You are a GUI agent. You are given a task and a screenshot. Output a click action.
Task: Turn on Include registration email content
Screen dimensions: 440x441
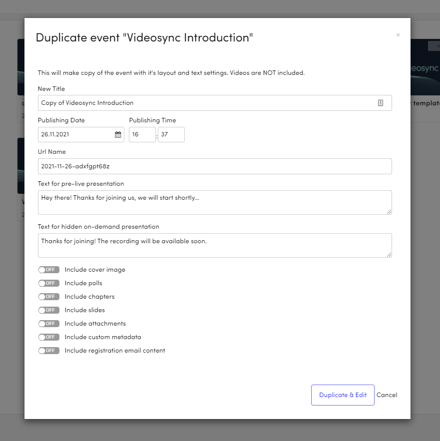point(48,350)
